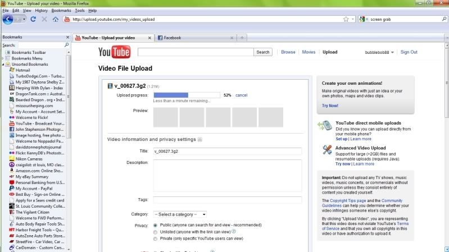Click the YouTube logo
The height and width of the screenshot is (252, 449).
tap(114, 52)
